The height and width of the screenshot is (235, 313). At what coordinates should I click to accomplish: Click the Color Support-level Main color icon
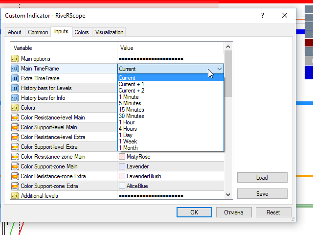point(15,127)
